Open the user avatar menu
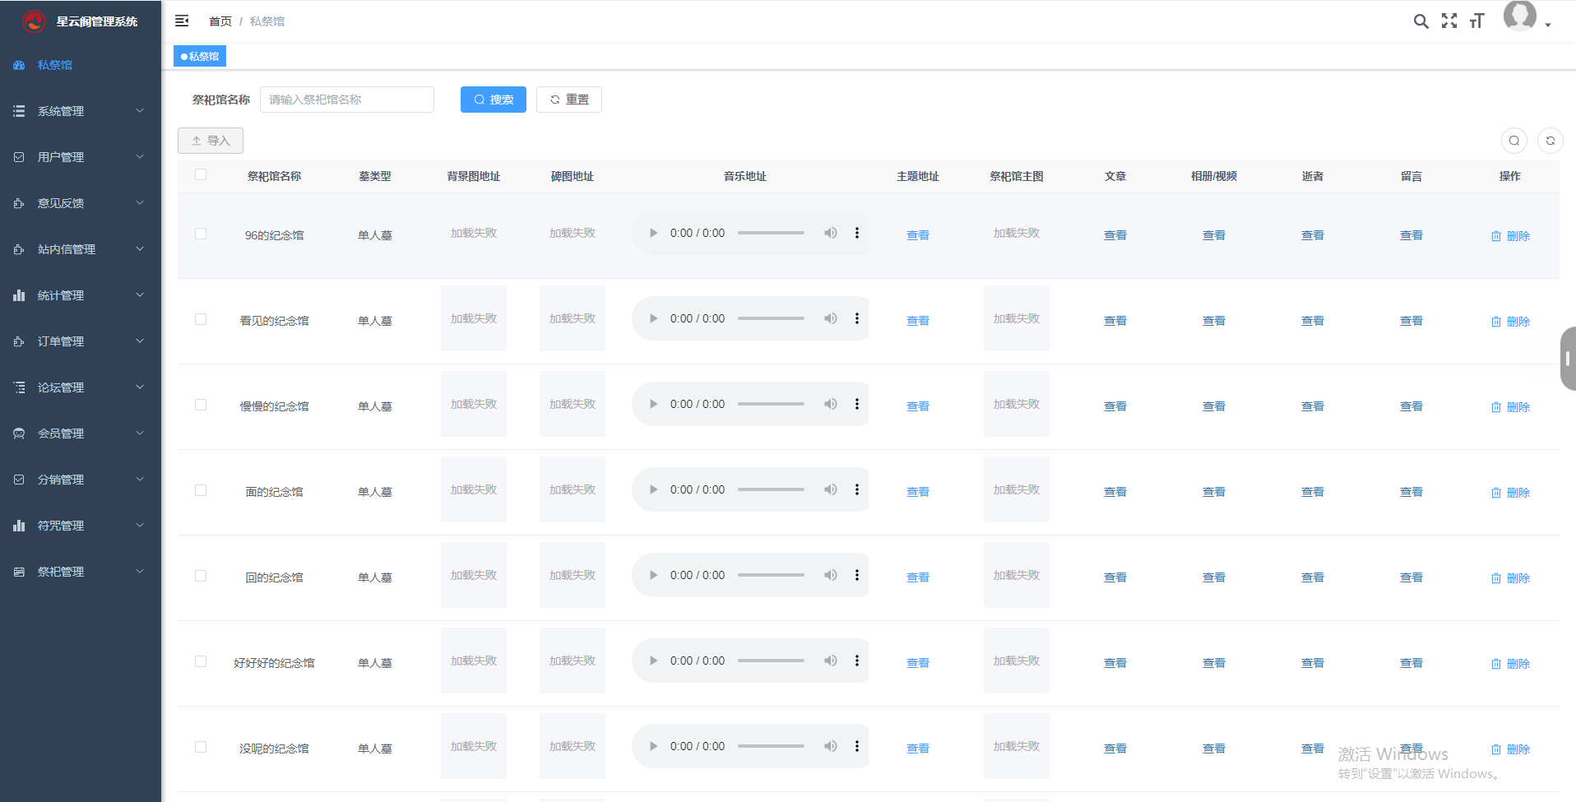 click(x=1527, y=16)
